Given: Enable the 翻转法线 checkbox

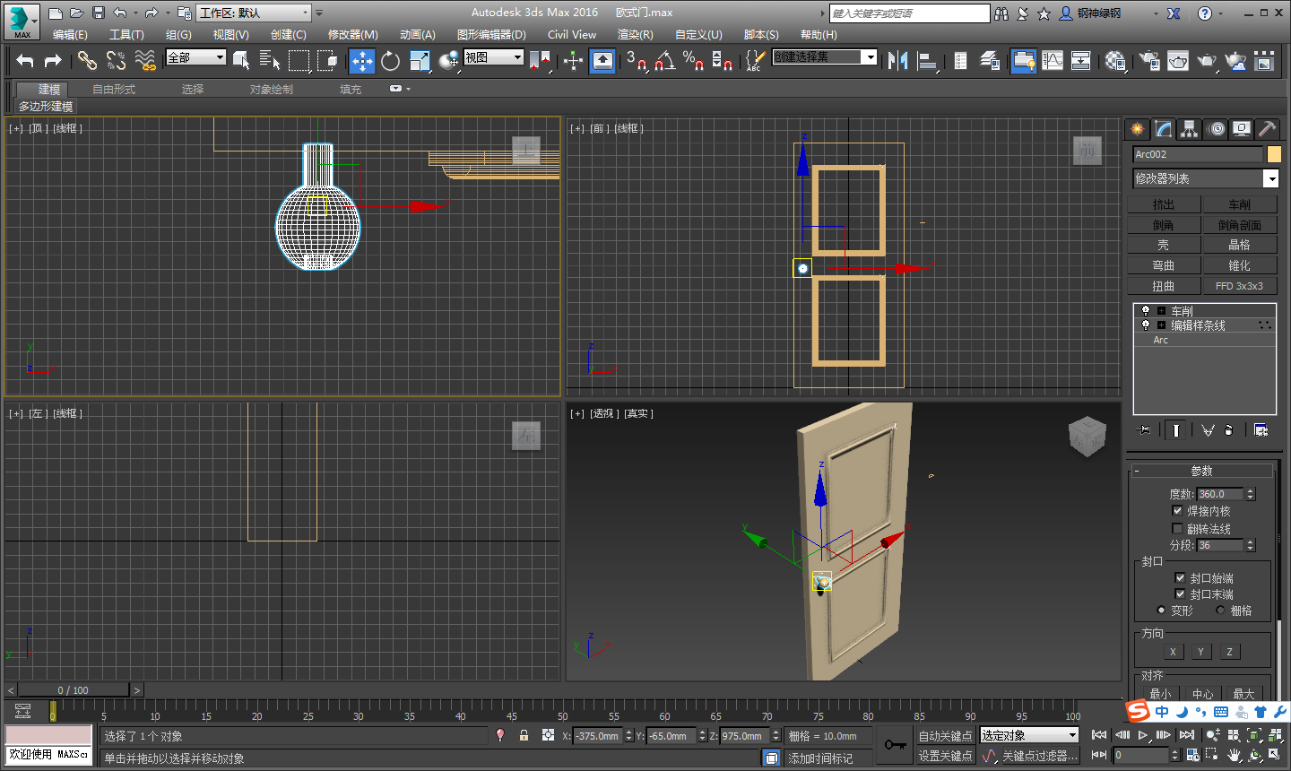Looking at the screenshot, I should click(1177, 528).
